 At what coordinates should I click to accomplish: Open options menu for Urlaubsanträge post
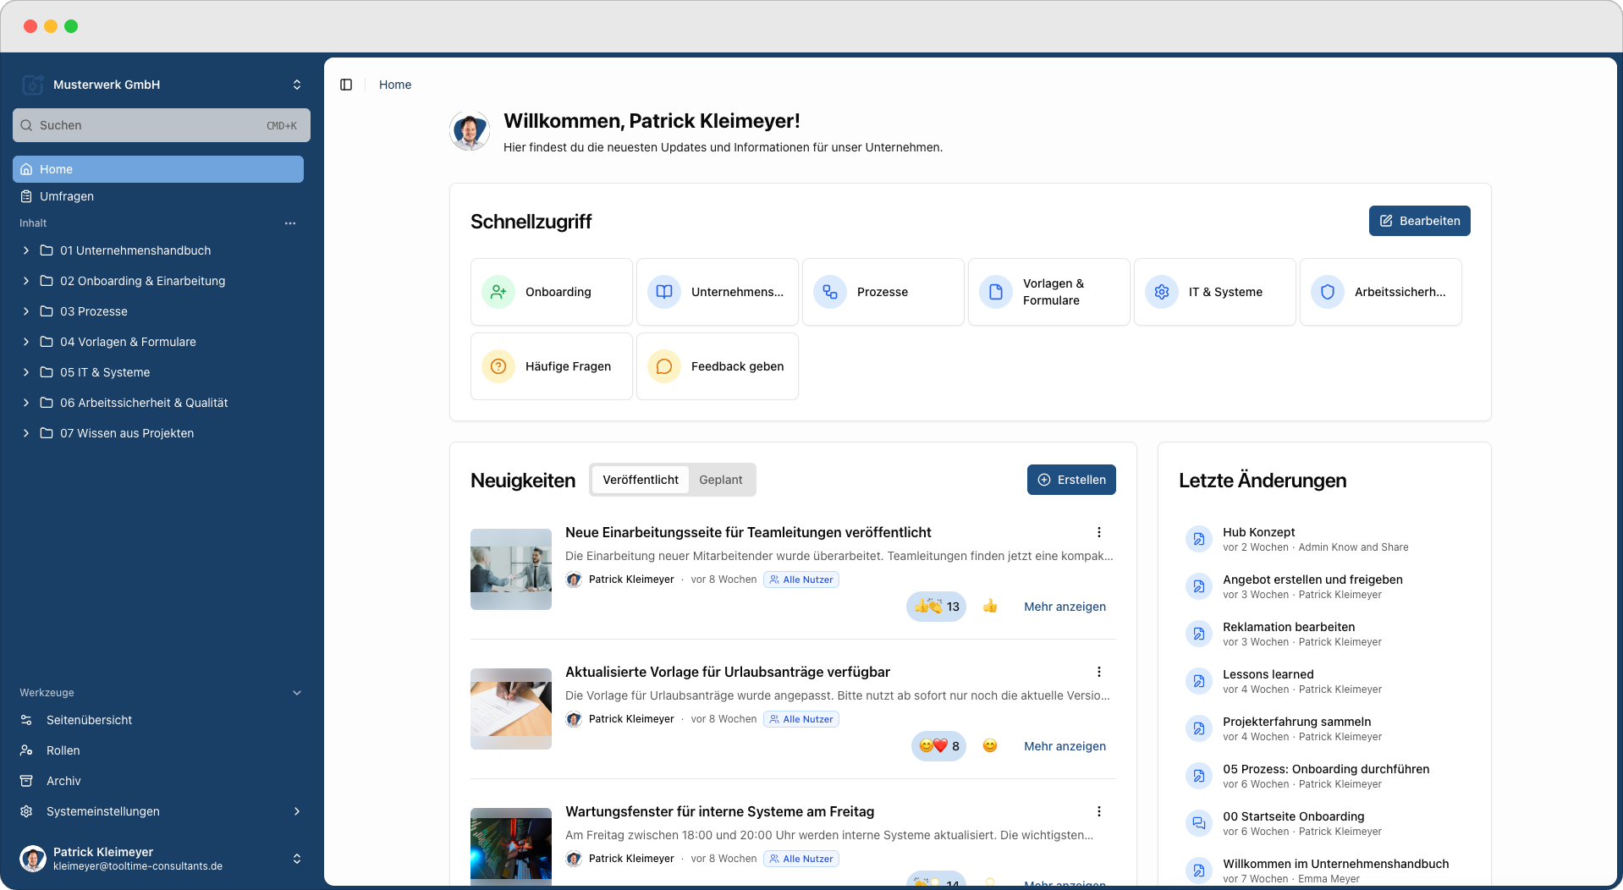(x=1099, y=672)
